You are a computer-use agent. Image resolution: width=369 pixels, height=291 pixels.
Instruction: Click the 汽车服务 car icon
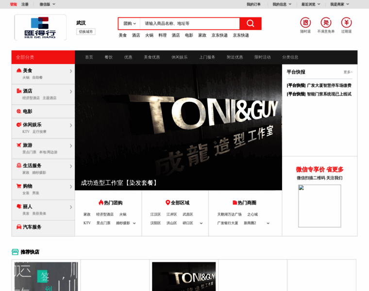[x=19, y=227]
